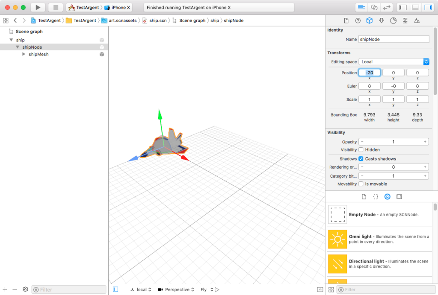438x295 pixels.
Task: Open shipNode breadcrumb
Action: (234, 20)
